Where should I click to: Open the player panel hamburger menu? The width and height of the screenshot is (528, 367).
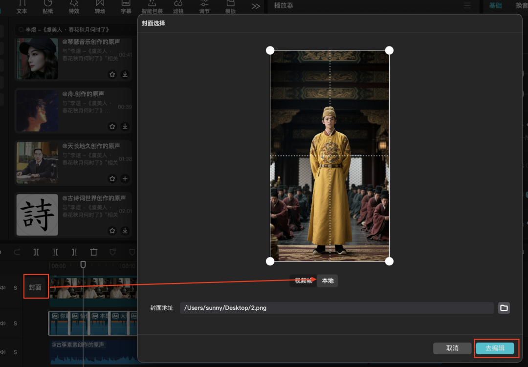pyautogui.click(x=468, y=5)
